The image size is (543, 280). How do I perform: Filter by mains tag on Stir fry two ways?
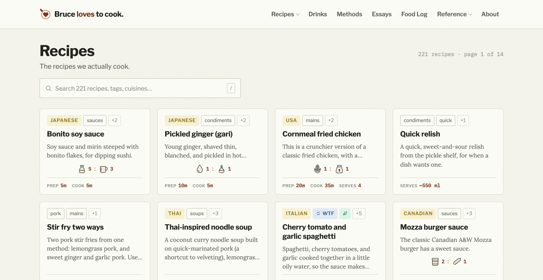point(76,213)
